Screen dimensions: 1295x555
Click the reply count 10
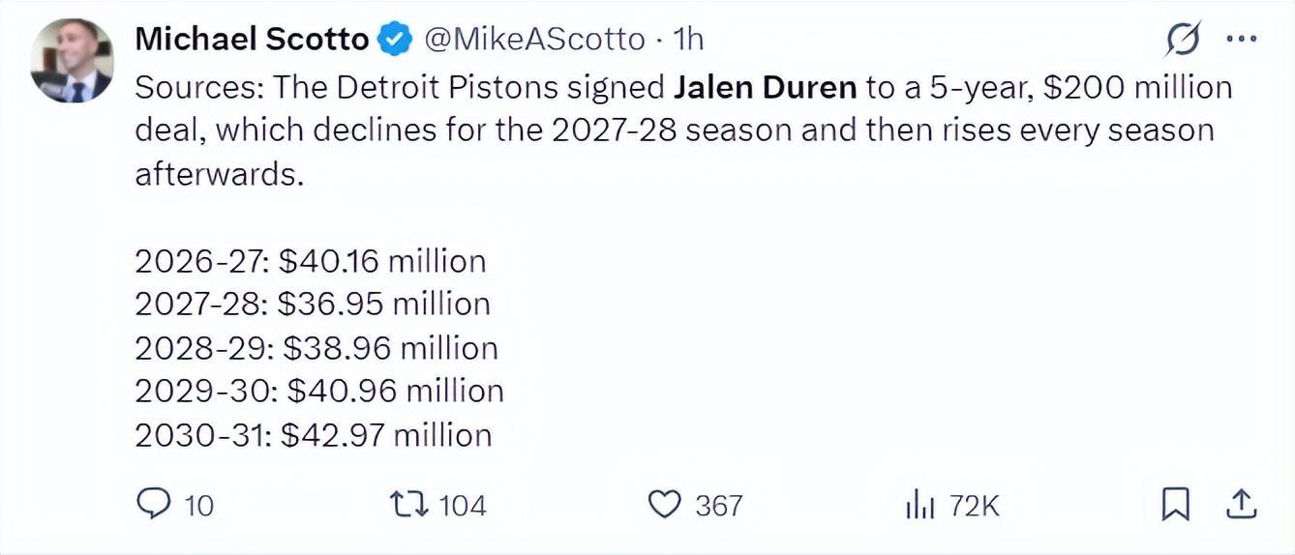[198, 505]
